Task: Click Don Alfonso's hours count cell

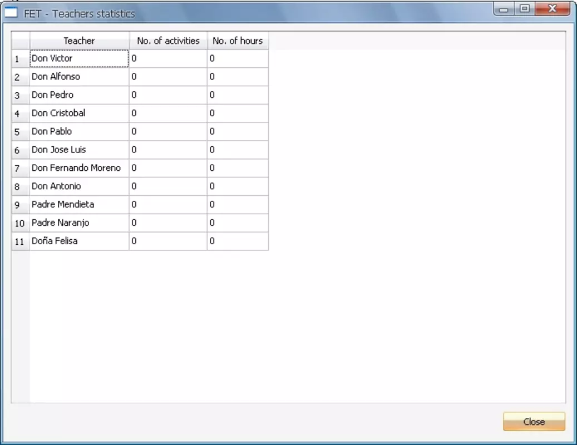Action: 238,77
